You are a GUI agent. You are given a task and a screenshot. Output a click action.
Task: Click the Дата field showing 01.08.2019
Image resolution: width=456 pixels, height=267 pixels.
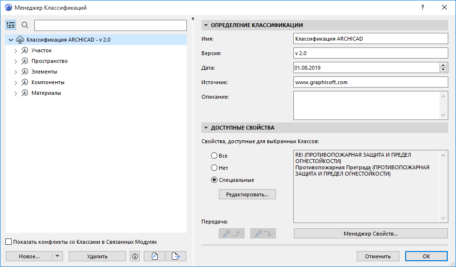[x=366, y=68]
